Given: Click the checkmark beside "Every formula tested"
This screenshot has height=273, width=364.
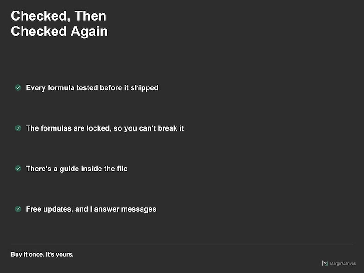Looking at the screenshot, I should point(18,87).
